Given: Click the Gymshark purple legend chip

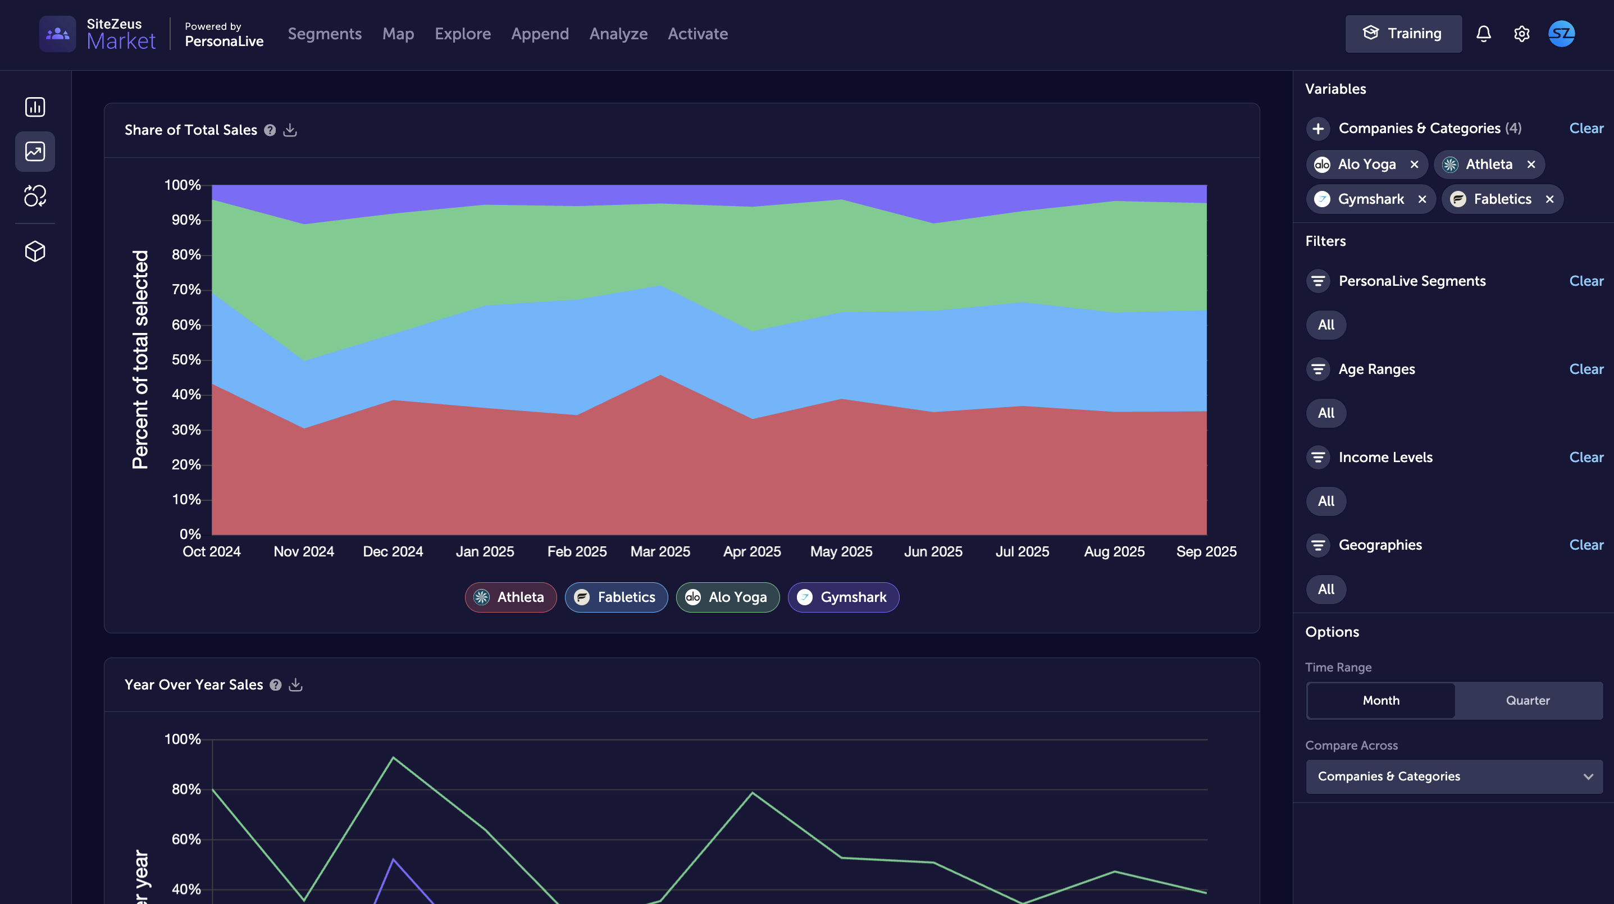Looking at the screenshot, I should [843, 597].
